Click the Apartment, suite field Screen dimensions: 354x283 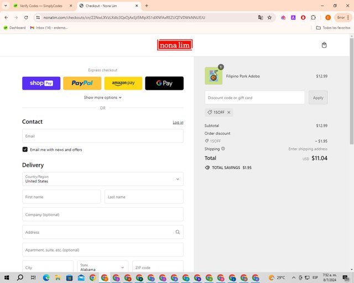pyautogui.click(x=103, y=250)
